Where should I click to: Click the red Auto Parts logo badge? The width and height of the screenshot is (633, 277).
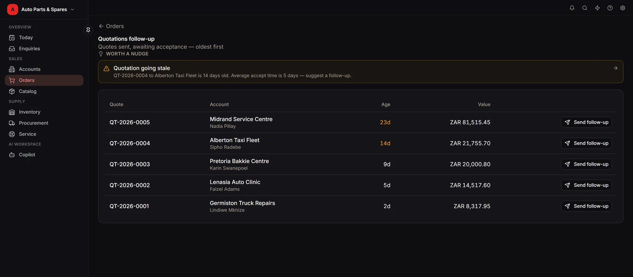[x=13, y=9]
